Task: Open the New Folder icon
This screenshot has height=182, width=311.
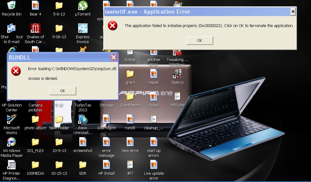Action: tap(59, 120)
